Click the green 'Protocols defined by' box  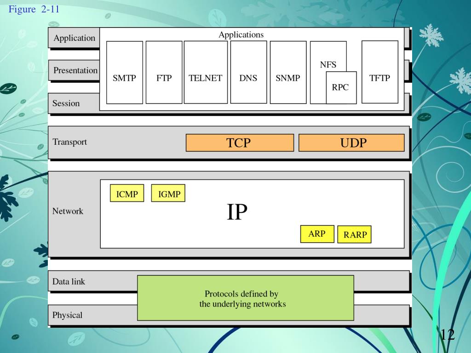click(x=246, y=298)
